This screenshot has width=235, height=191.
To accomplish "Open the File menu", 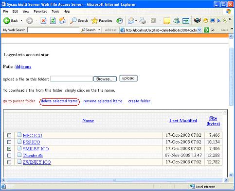I will [x=5, y=11].
